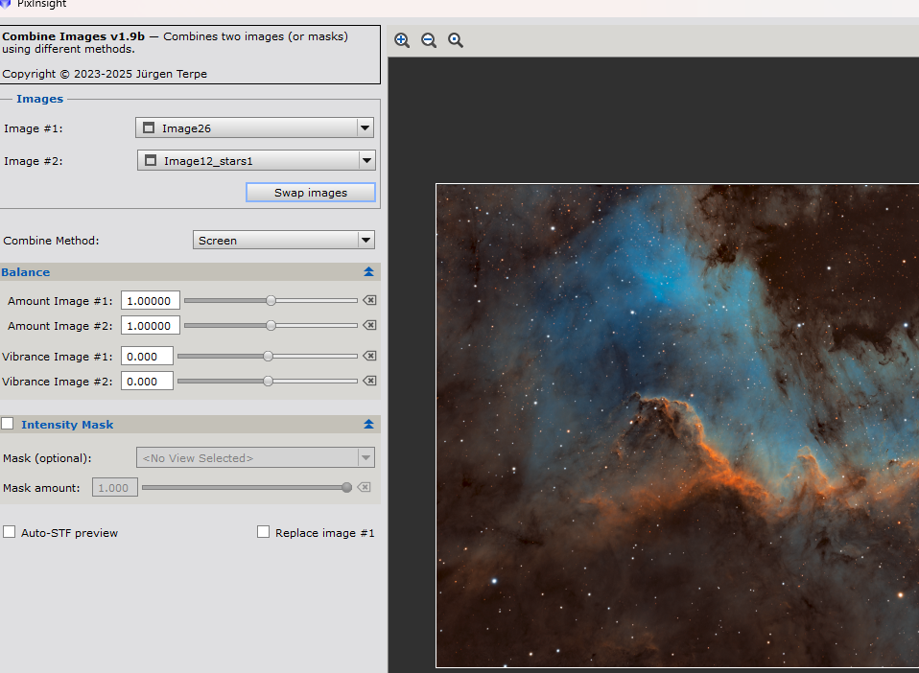
Task: Click the nebula preview image
Action: [x=677, y=426]
